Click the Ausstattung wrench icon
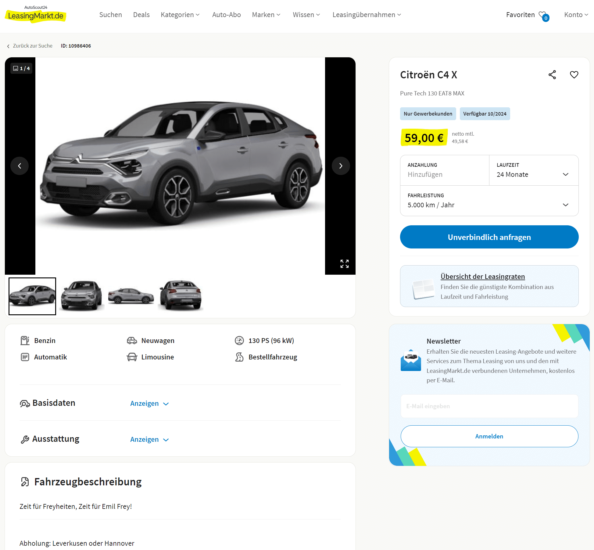The image size is (594, 550). [25, 439]
